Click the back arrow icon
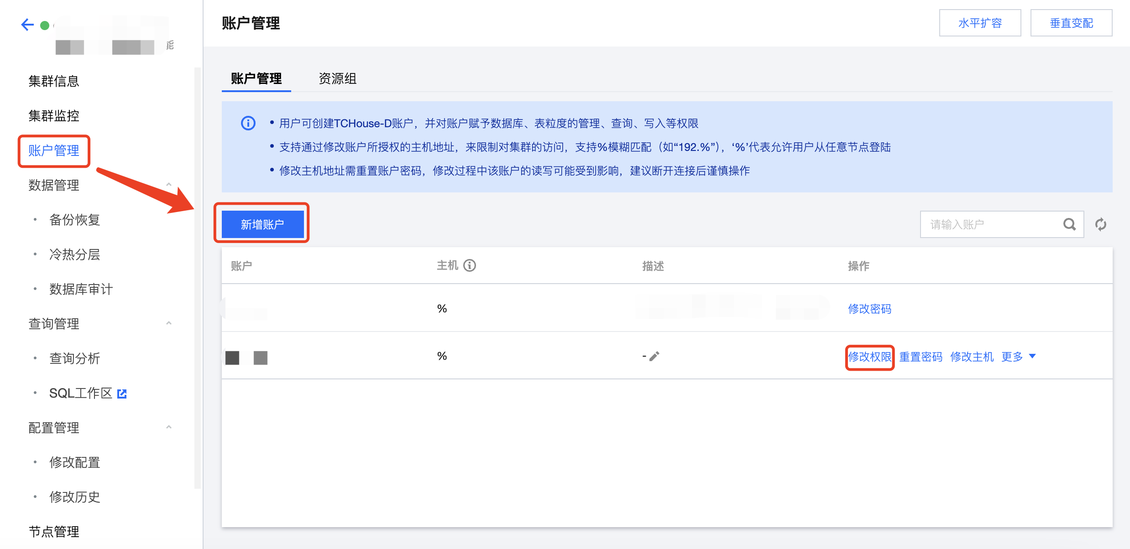This screenshot has width=1130, height=549. point(27,25)
